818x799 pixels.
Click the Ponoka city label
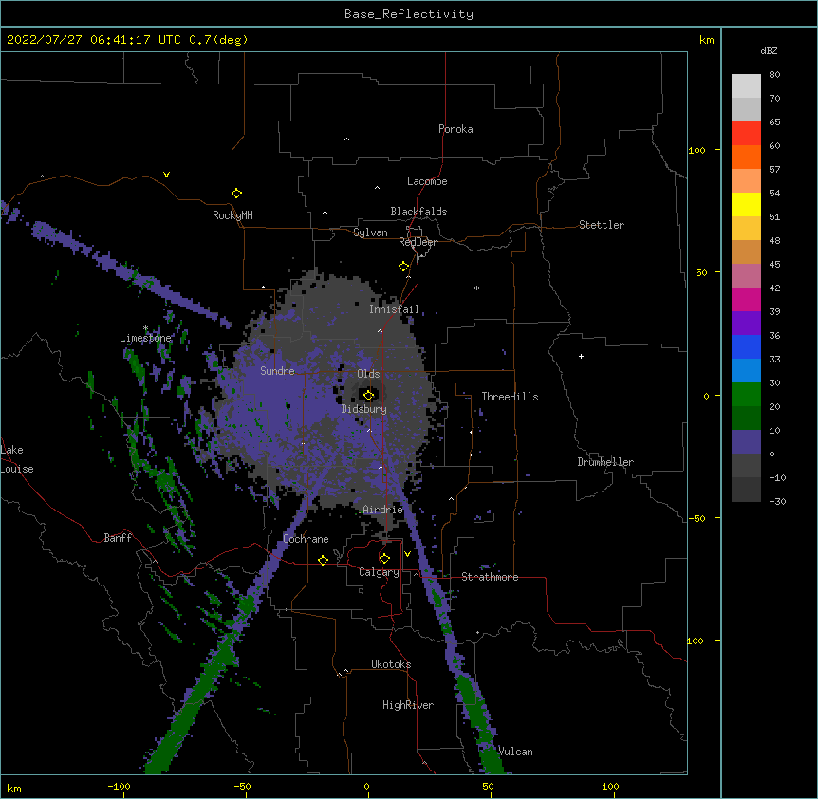[x=455, y=129]
